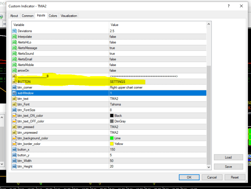This screenshot has height=189, width=251.
Task: Click the subWindow integer icon
Action: click(x=14, y=93)
